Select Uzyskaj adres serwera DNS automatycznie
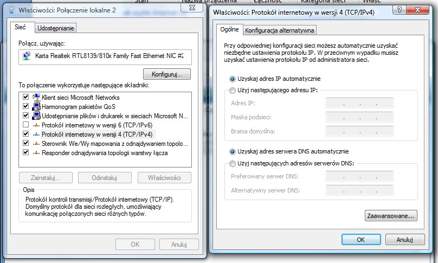Image resolution: width=438 pixels, height=263 pixels. pyautogui.click(x=233, y=152)
